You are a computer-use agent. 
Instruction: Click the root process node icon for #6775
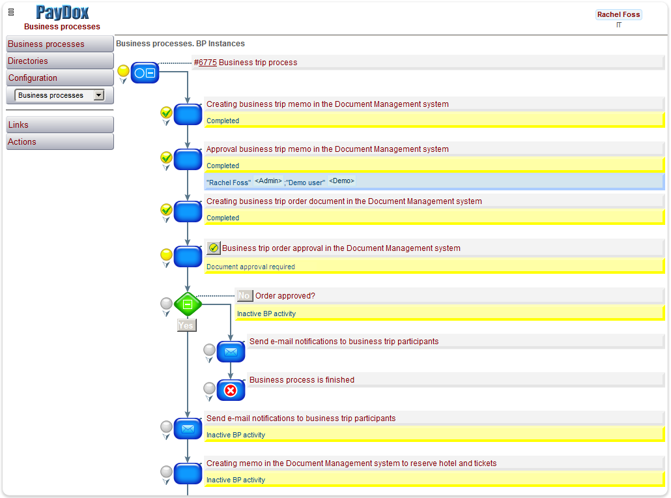[145, 73]
